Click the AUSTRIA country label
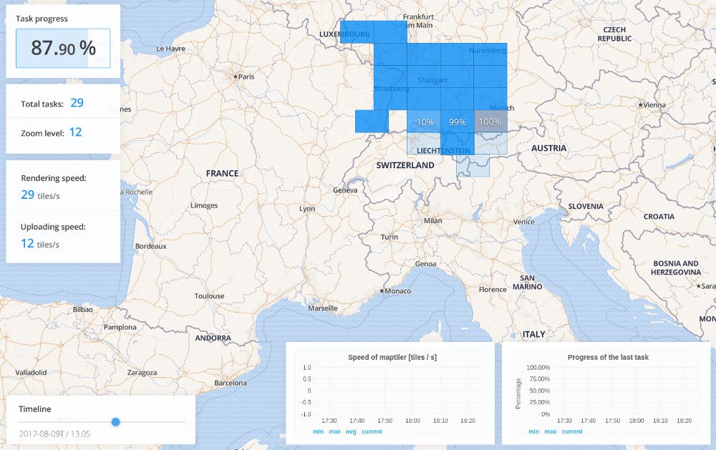This screenshot has height=450, width=716. 548,148
